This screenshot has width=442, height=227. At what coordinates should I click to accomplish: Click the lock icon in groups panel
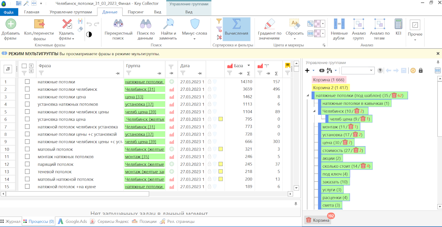click(421, 70)
